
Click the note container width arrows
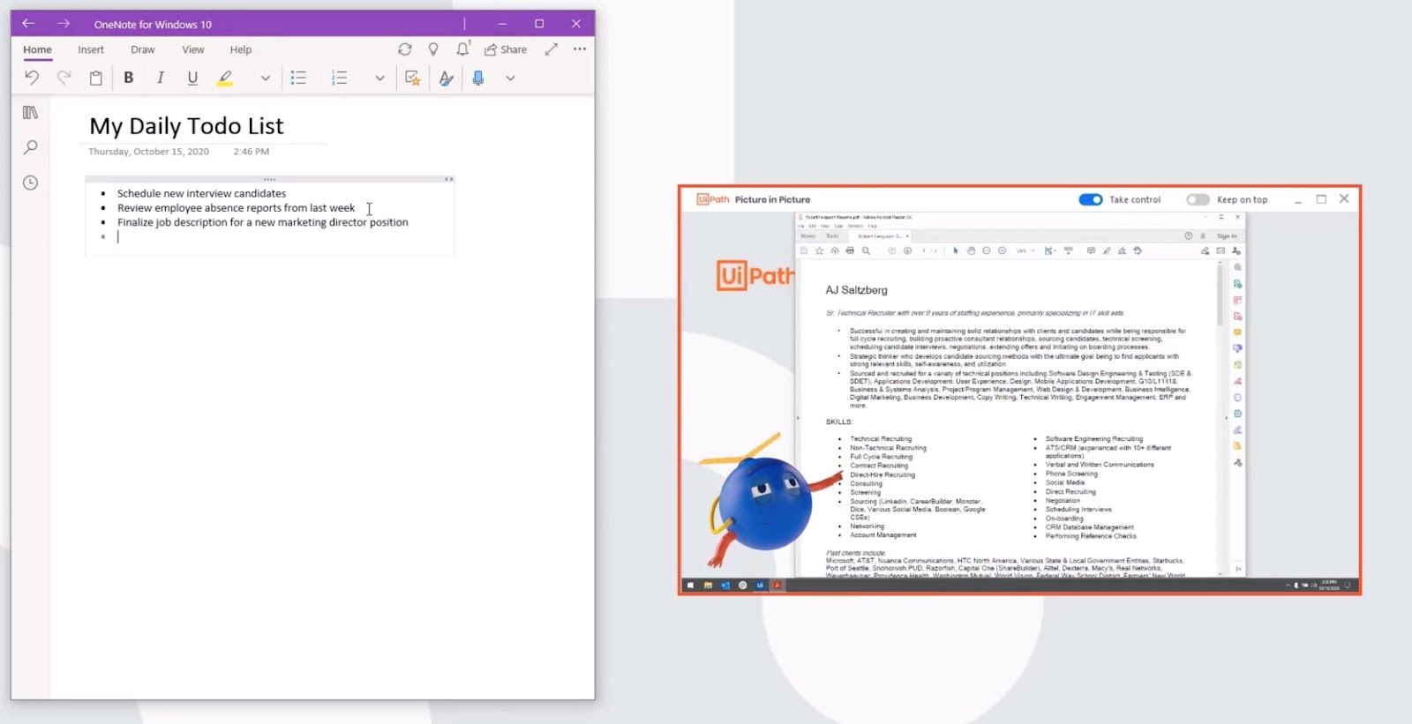click(448, 179)
